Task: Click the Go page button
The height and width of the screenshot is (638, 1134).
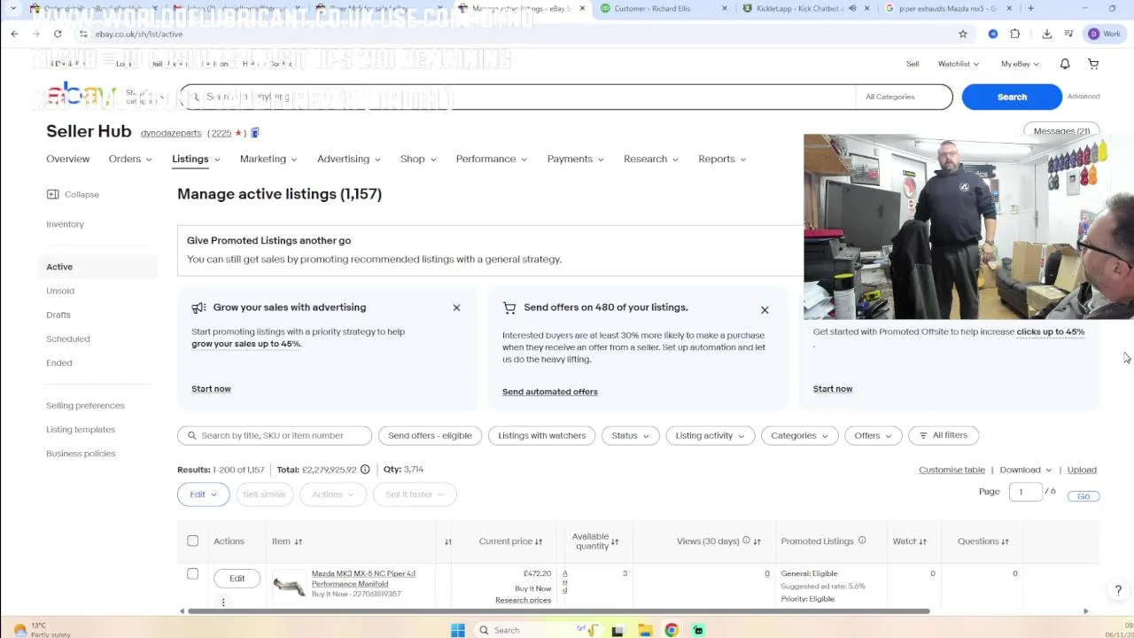Action: [x=1084, y=496]
